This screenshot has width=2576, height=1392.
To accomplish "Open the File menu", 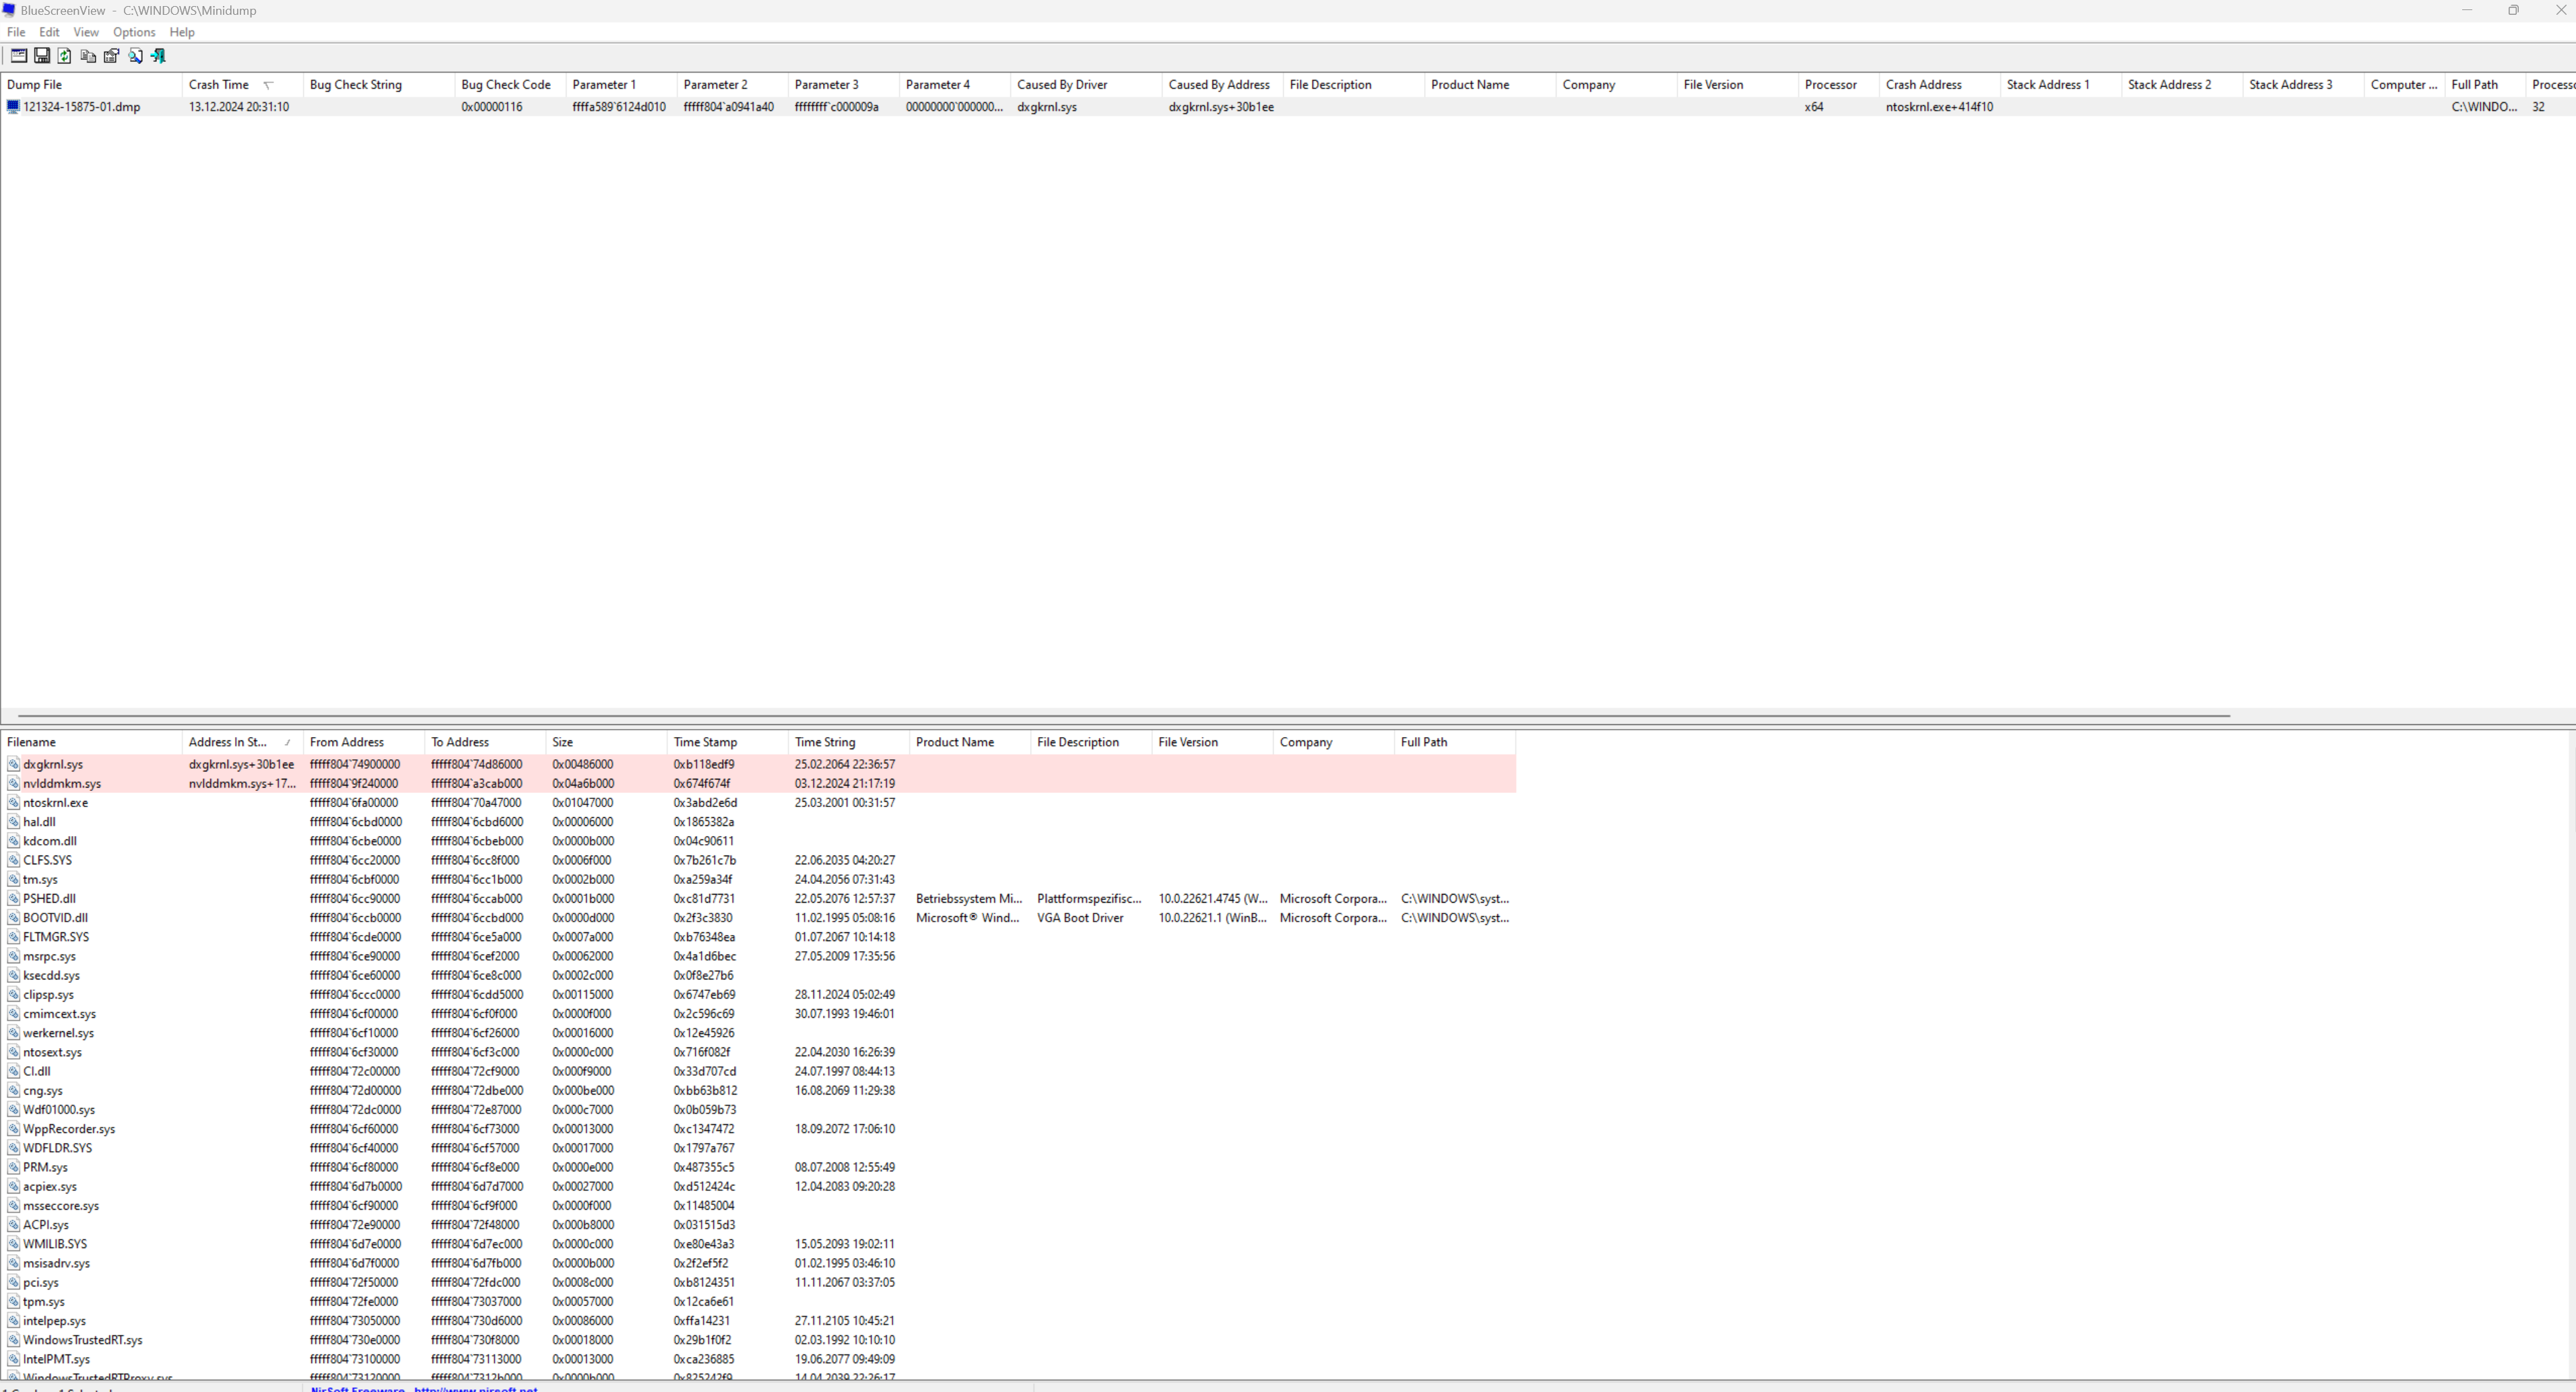I will tap(16, 32).
